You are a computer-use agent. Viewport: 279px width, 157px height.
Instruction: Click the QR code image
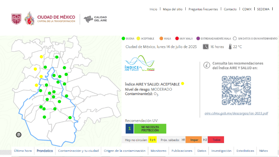click(x=236, y=91)
